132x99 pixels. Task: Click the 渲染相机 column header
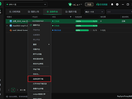tap(125, 17)
